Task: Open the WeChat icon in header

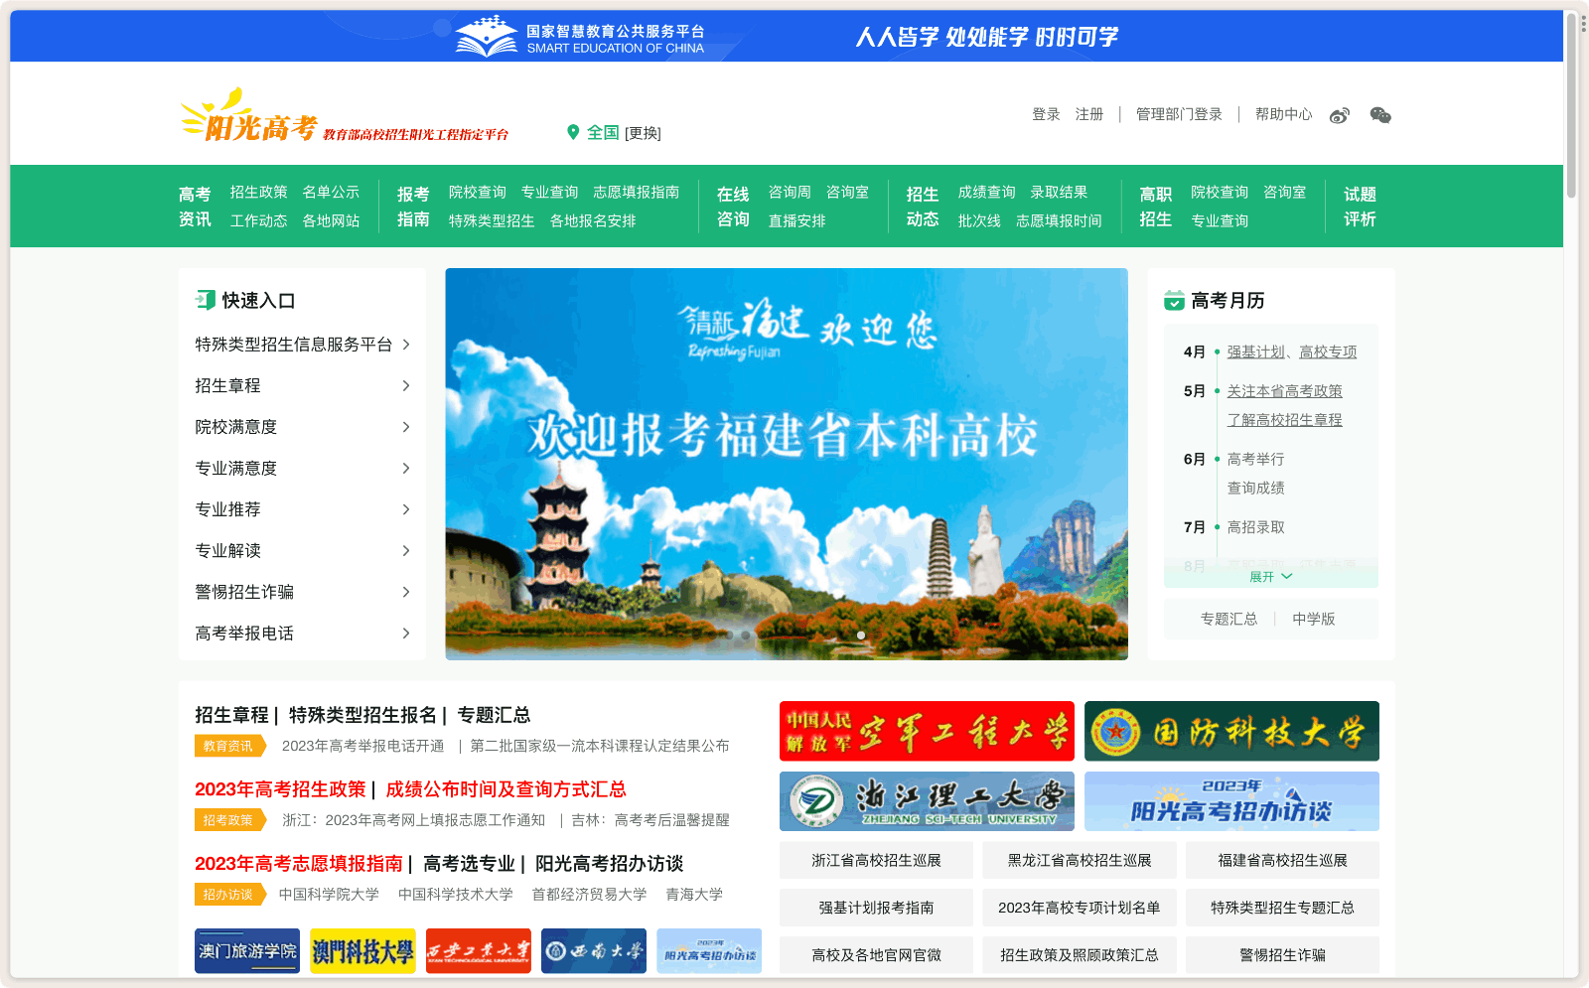Action: pyautogui.click(x=1380, y=115)
